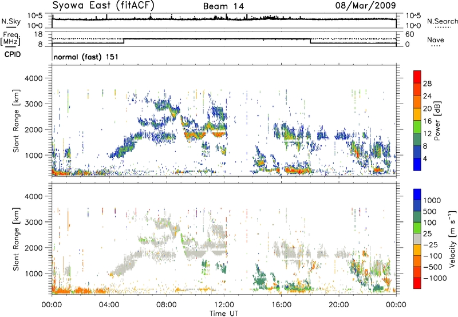Select the 'N.Sky' legend label
This screenshot has height=317, width=458.
[11, 21]
